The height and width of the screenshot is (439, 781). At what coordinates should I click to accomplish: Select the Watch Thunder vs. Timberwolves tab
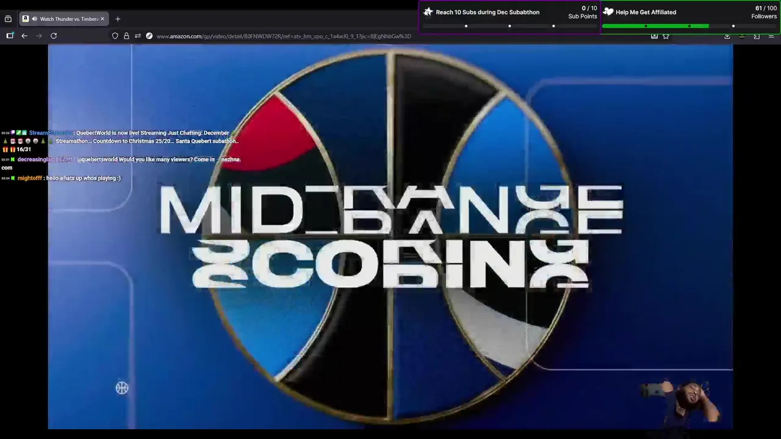(63, 19)
